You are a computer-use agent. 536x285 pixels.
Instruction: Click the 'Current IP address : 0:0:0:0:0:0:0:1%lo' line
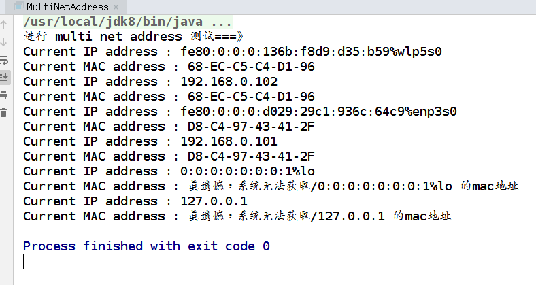pyautogui.click(x=169, y=171)
